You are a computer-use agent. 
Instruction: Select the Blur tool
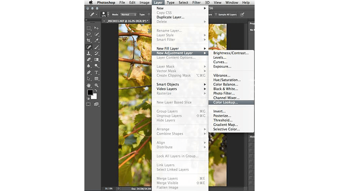[x=89, y=66]
